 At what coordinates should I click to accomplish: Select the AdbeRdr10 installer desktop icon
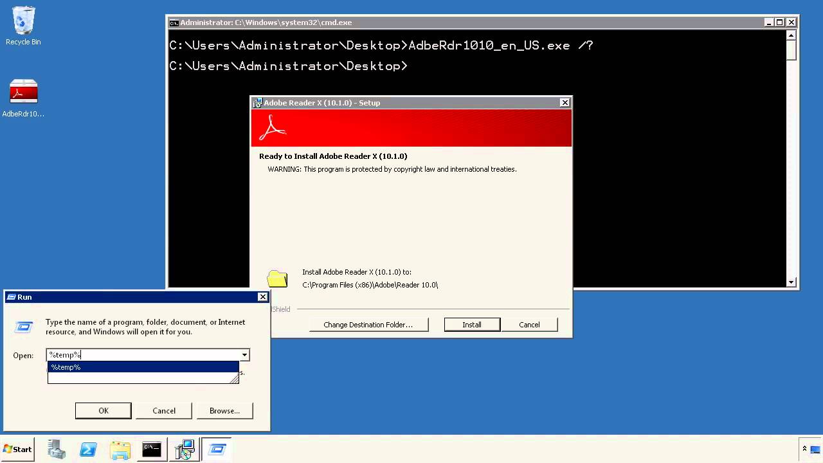pos(23,98)
